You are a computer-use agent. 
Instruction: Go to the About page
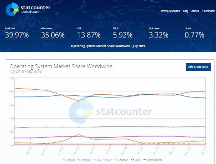tap(195, 11)
